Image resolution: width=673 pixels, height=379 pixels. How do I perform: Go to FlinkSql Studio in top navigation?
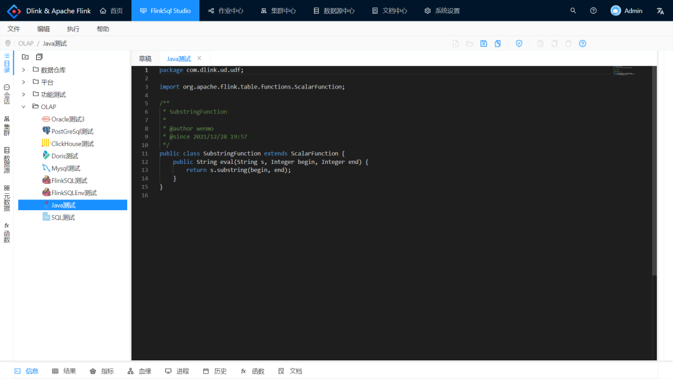(x=165, y=11)
